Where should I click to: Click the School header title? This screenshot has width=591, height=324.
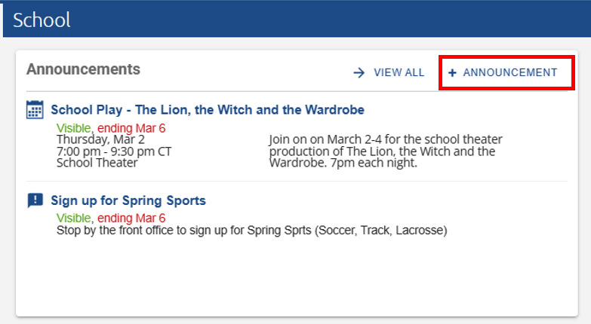click(42, 20)
